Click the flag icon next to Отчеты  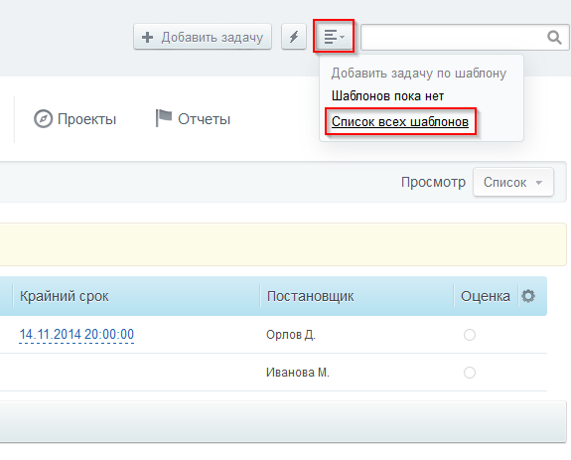point(164,118)
